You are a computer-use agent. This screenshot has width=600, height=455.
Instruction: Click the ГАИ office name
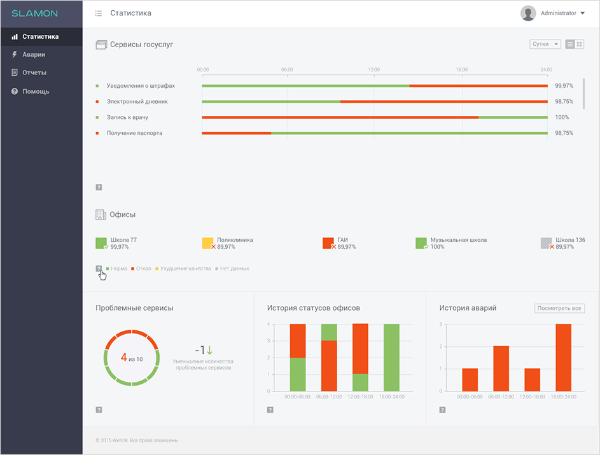coord(342,240)
